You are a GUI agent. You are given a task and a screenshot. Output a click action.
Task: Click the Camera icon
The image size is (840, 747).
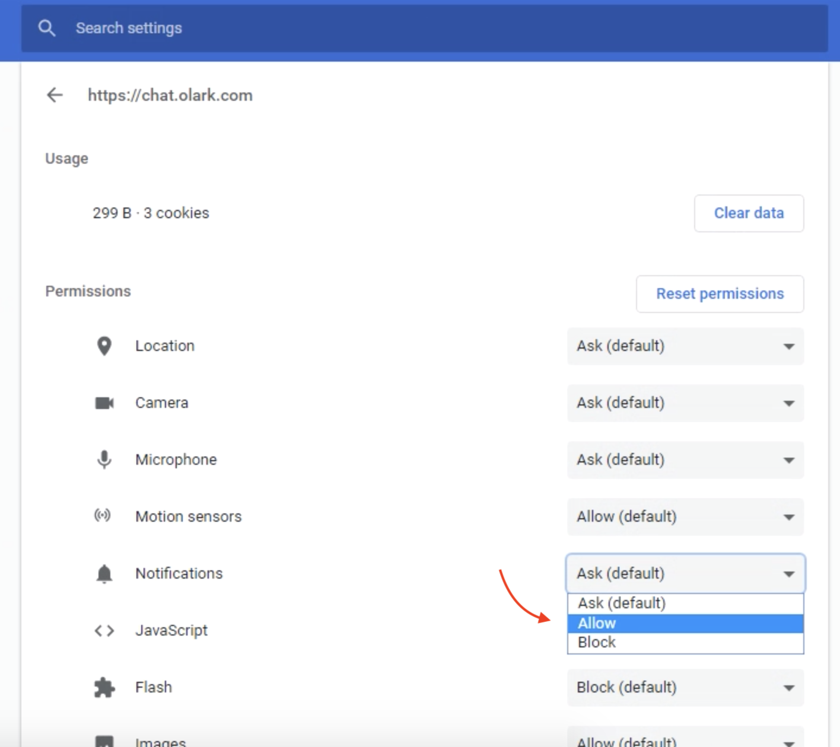pyautogui.click(x=104, y=403)
